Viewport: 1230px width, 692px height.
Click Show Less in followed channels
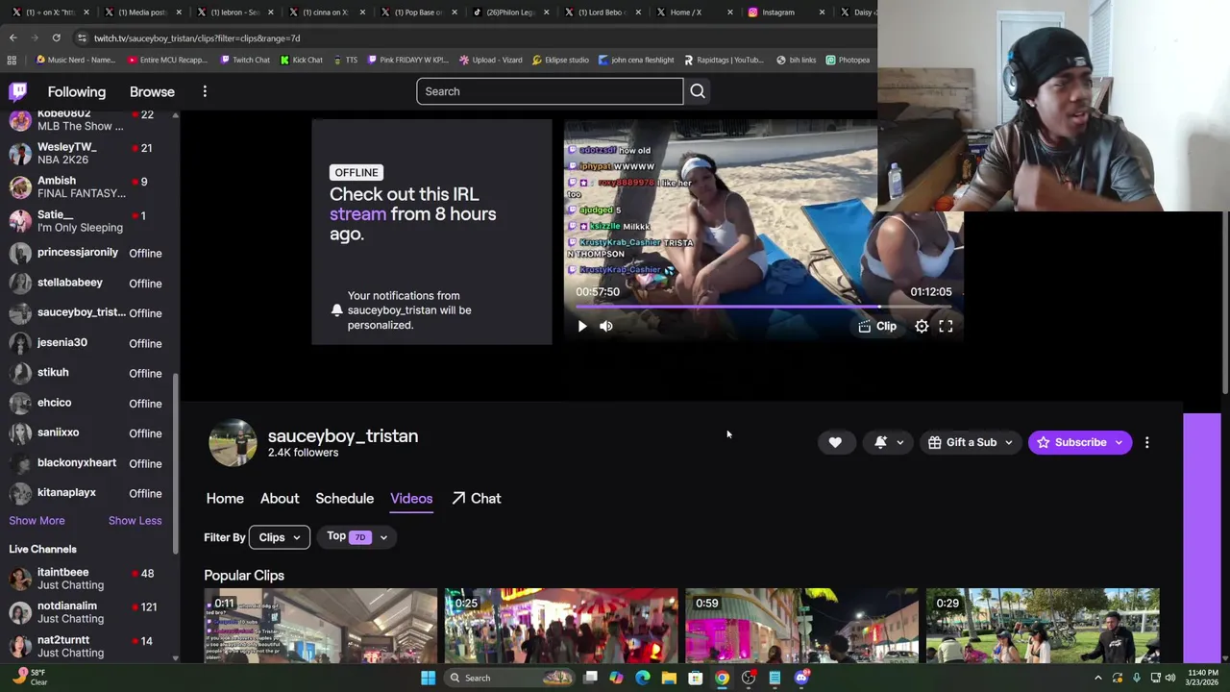point(135,520)
